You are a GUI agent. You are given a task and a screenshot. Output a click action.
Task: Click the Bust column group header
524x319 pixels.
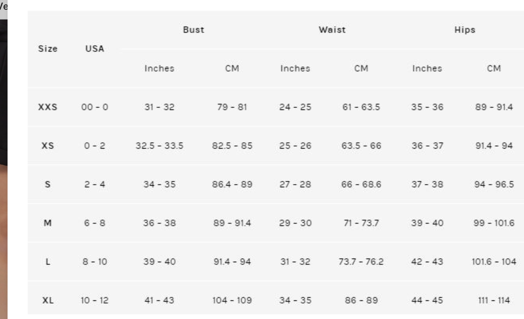193,30
